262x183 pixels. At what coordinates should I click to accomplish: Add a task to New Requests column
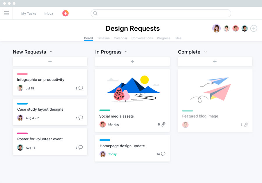pyautogui.click(x=50, y=62)
